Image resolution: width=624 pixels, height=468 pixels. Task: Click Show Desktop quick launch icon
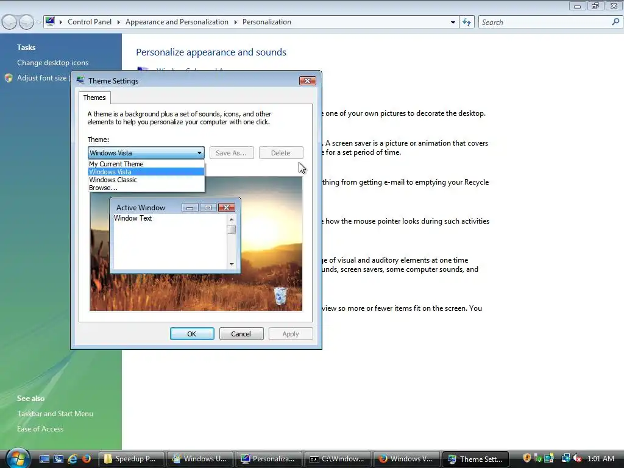click(44, 459)
